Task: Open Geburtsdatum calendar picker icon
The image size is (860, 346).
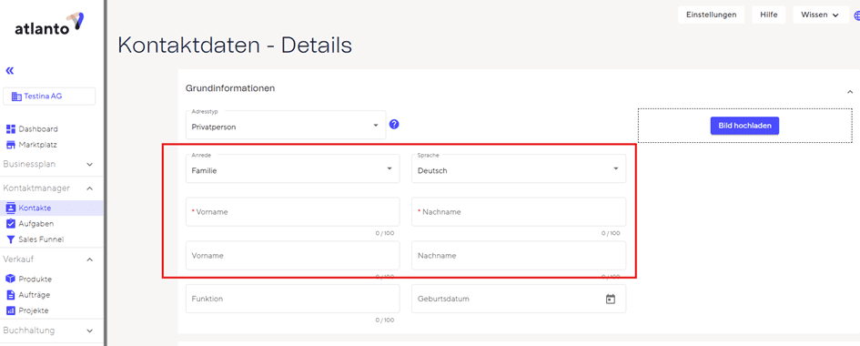Action: click(x=611, y=299)
